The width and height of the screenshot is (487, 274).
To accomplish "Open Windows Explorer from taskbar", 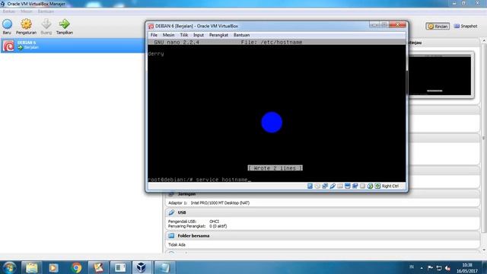I will (x=32, y=267).
